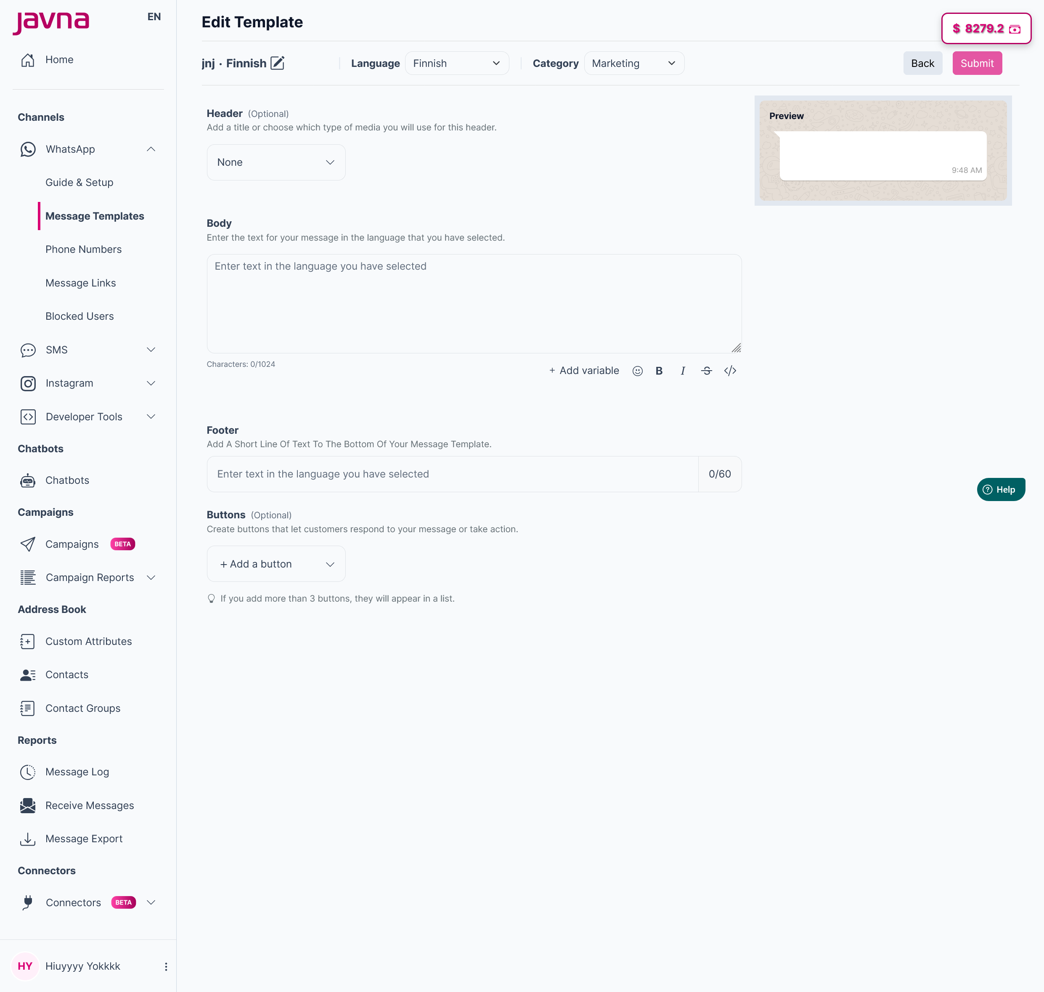
Task: Open Phone Numbers in sidebar
Action: [x=84, y=249]
